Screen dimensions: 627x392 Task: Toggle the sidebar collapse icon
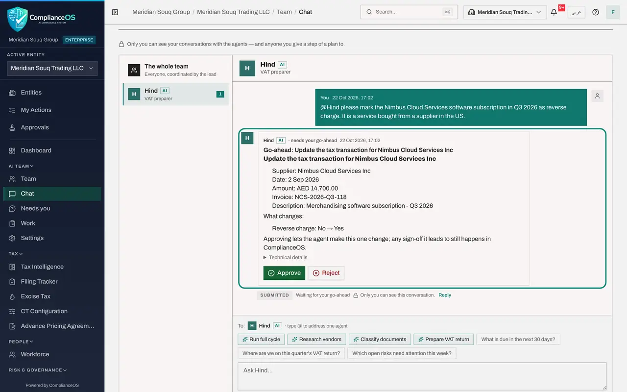(115, 12)
